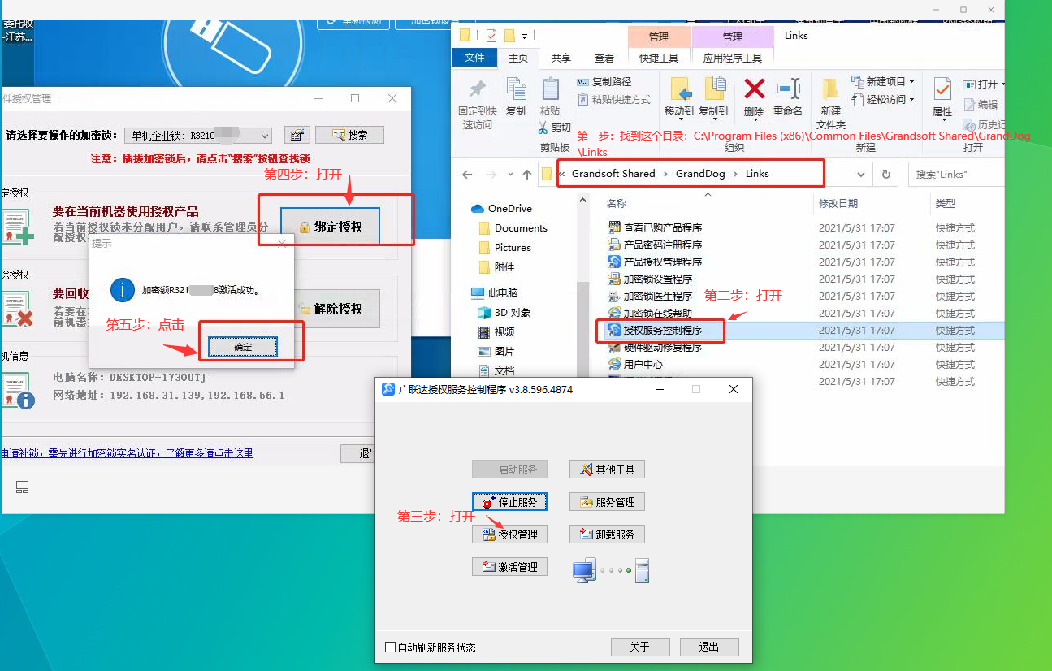Switch to the 文件 tab in File Explorer
The image size is (1052, 671).
(474, 58)
